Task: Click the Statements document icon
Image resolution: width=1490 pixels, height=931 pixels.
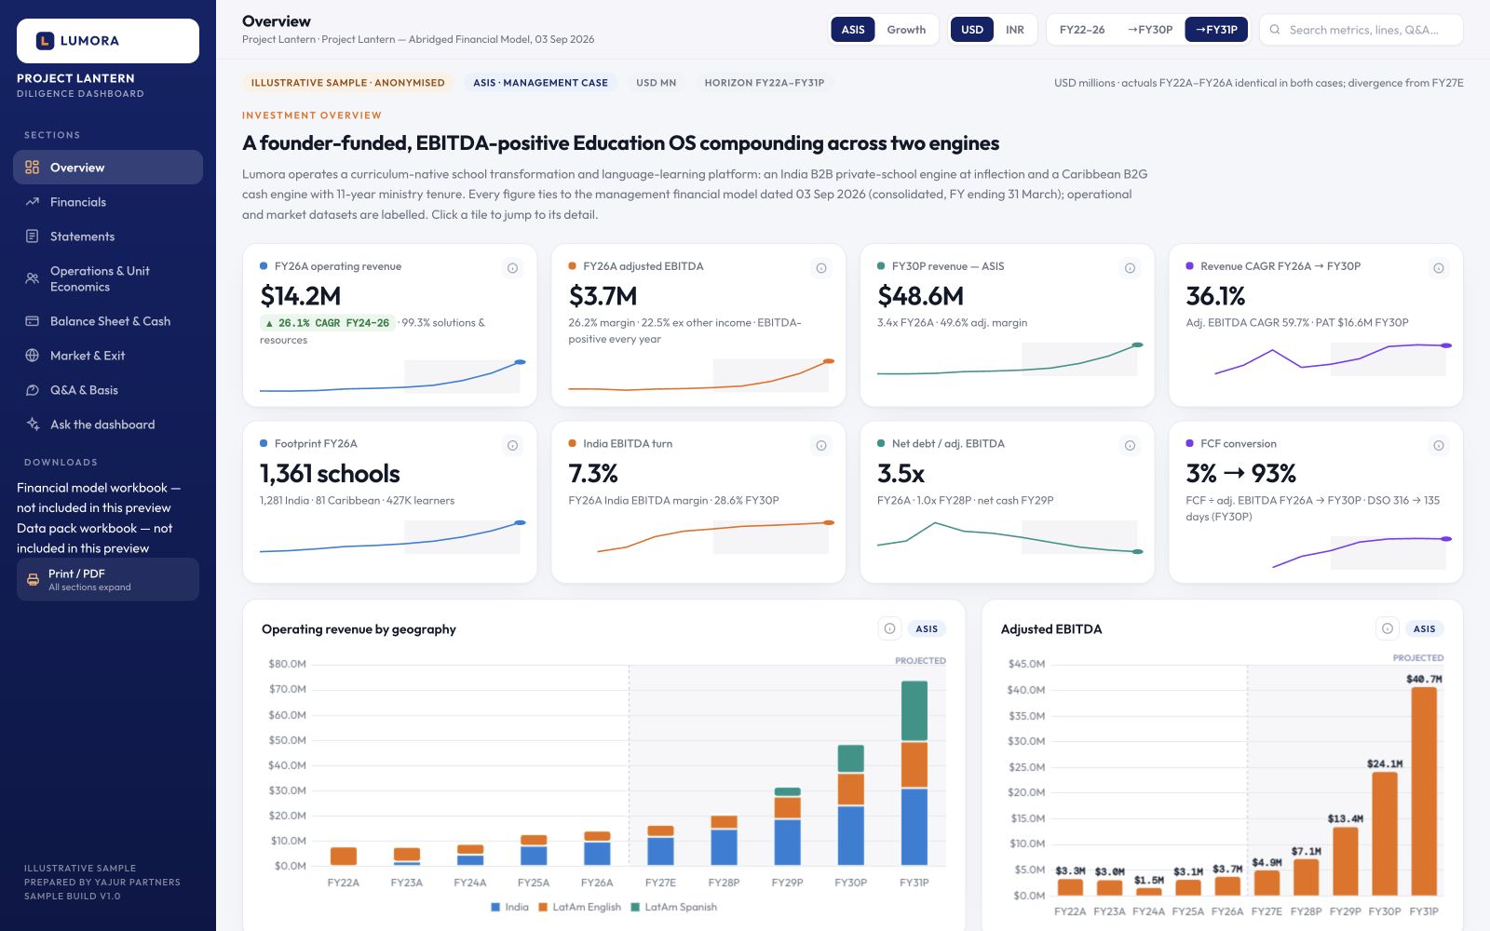Action: coord(33,236)
